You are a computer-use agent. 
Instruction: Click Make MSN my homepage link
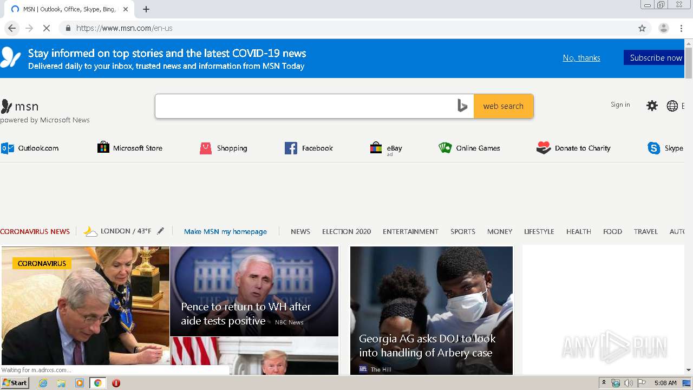(225, 231)
